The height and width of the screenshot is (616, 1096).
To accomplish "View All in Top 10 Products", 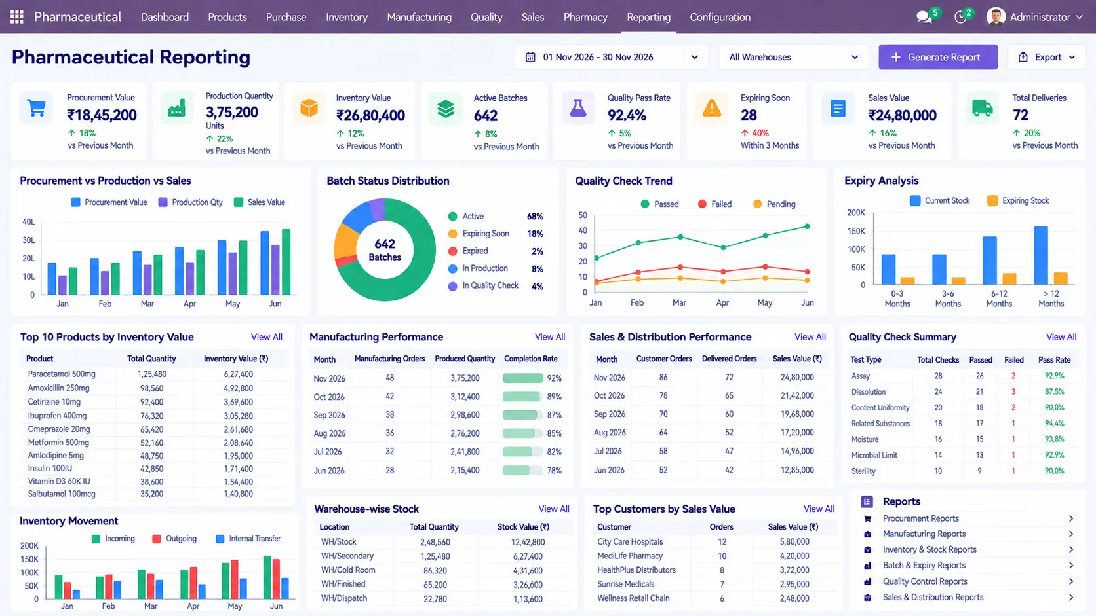I will 267,337.
